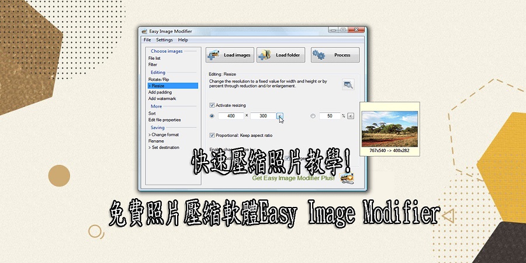Open Change format saving option
The width and height of the screenshot is (526, 263).
[x=164, y=135]
